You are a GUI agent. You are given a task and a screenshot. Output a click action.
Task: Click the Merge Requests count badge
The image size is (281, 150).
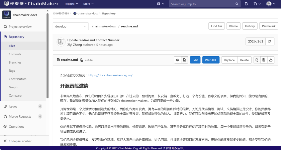pyautogui.click(x=40, y=117)
